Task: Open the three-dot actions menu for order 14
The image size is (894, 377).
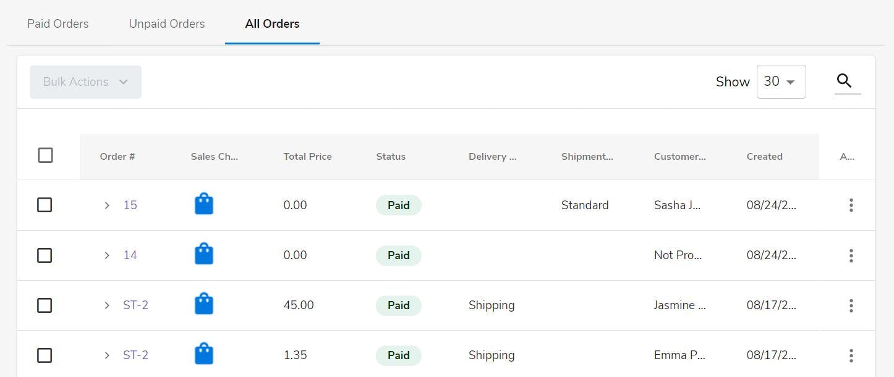Action: [x=851, y=255]
